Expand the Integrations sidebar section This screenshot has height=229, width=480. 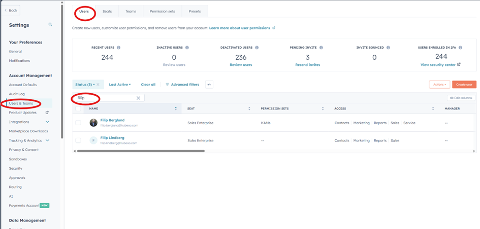point(47,122)
